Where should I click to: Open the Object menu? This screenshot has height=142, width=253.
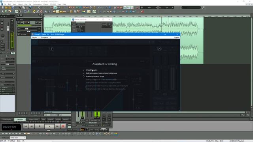click(x=20, y=4)
